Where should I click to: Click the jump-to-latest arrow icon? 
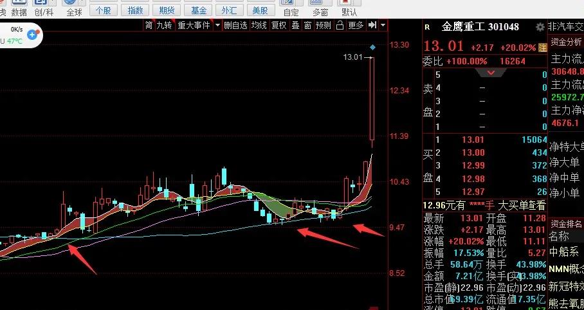372,25
